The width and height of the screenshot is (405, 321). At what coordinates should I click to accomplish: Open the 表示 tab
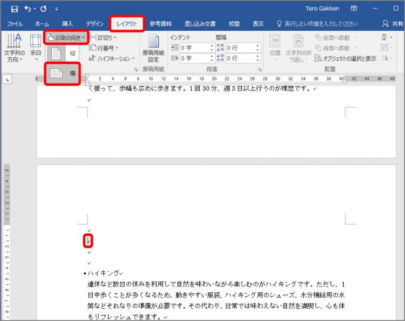[x=258, y=24]
